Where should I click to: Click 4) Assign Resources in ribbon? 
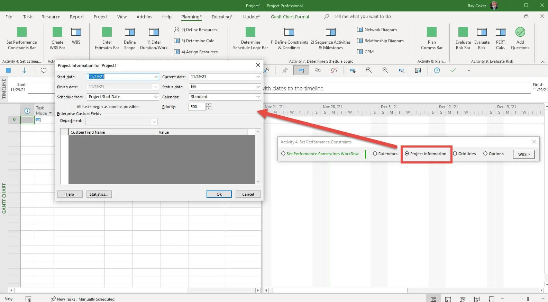point(196,52)
